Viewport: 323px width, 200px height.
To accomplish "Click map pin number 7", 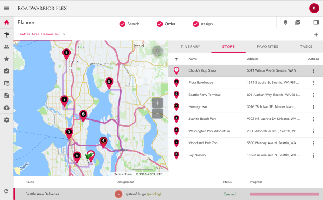I will (x=65, y=101).
